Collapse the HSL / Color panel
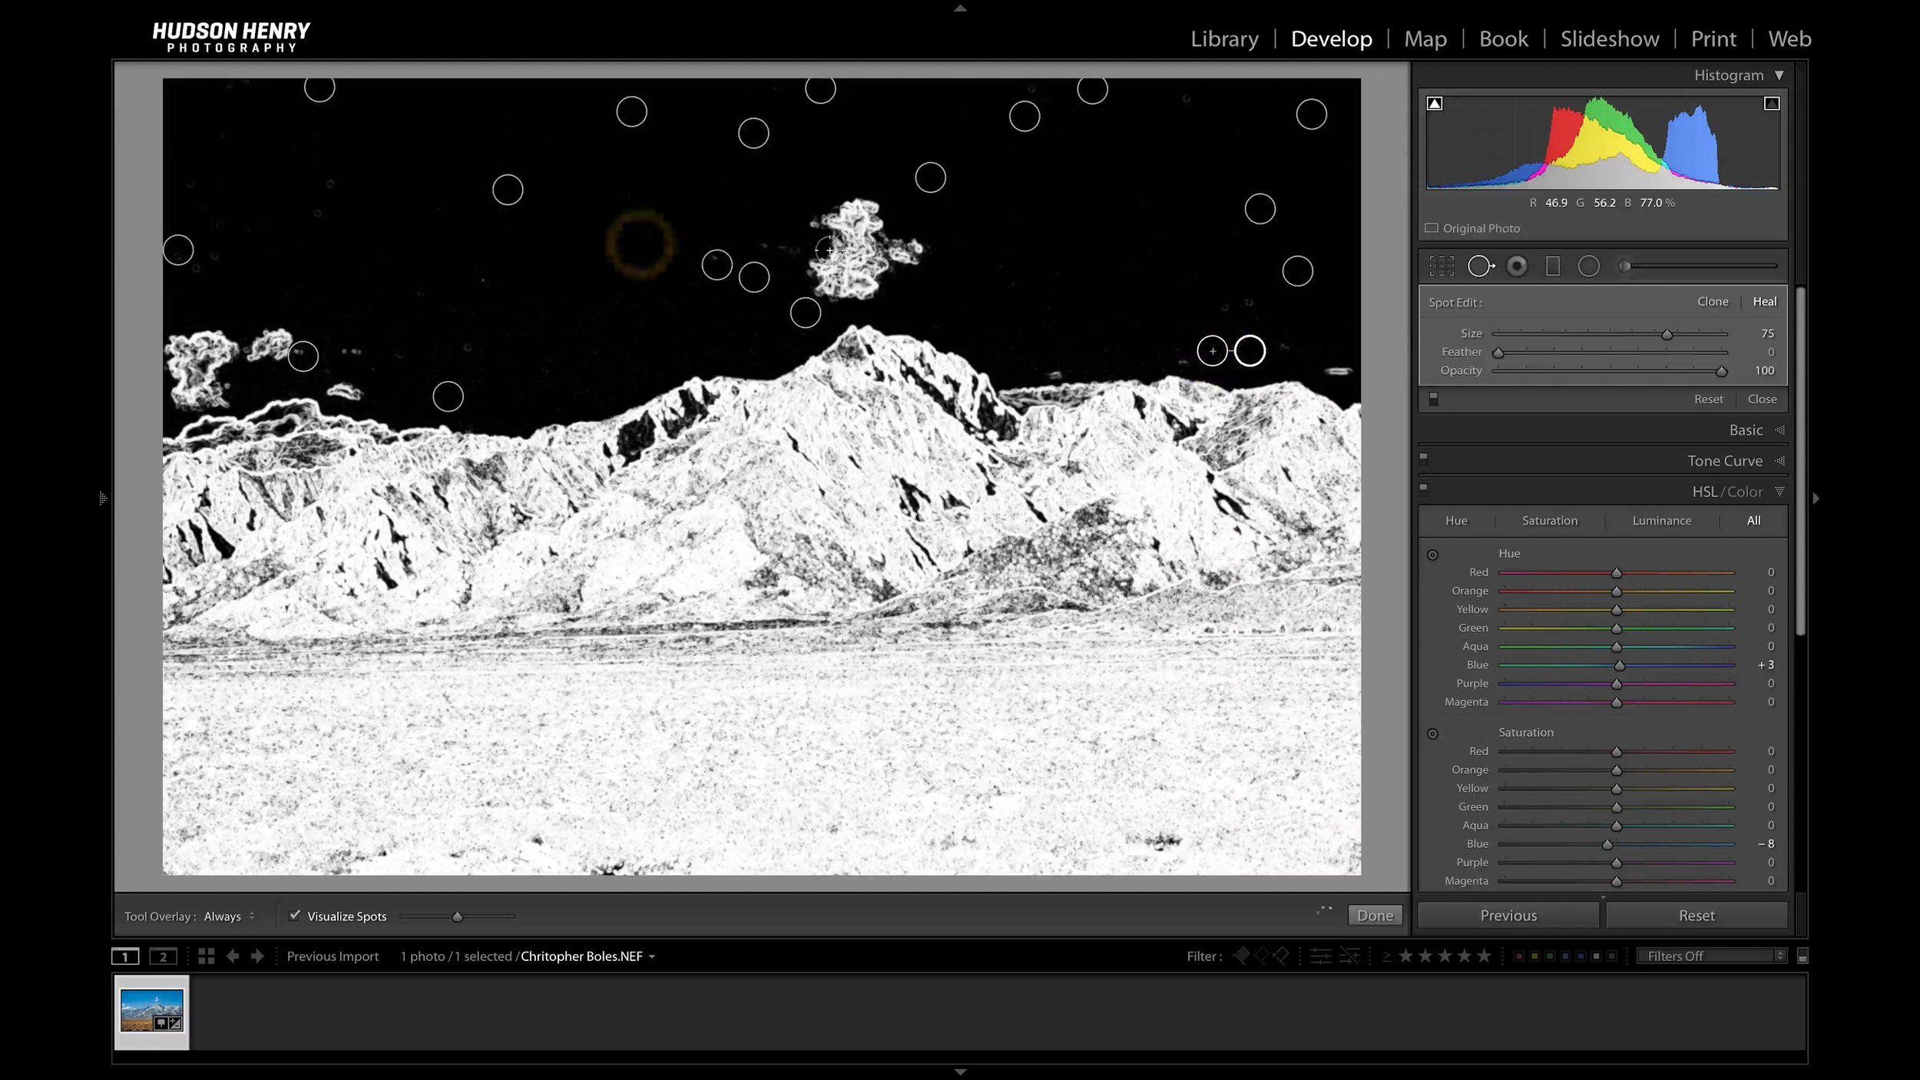1920x1080 pixels. pyautogui.click(x=1779, y=492)
